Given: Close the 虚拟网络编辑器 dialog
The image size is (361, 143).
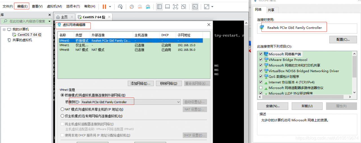Looking at the screenshot, I should 209,25.
